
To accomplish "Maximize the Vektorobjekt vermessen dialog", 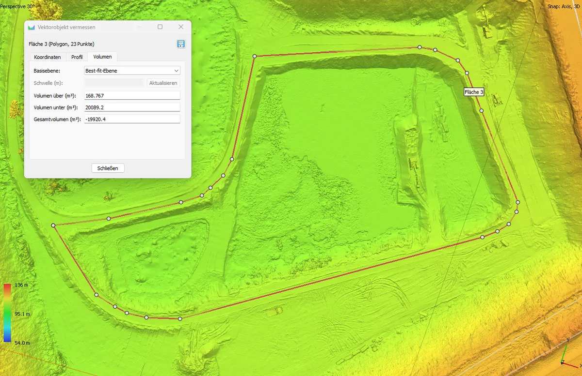I will [x=160, y=27].
